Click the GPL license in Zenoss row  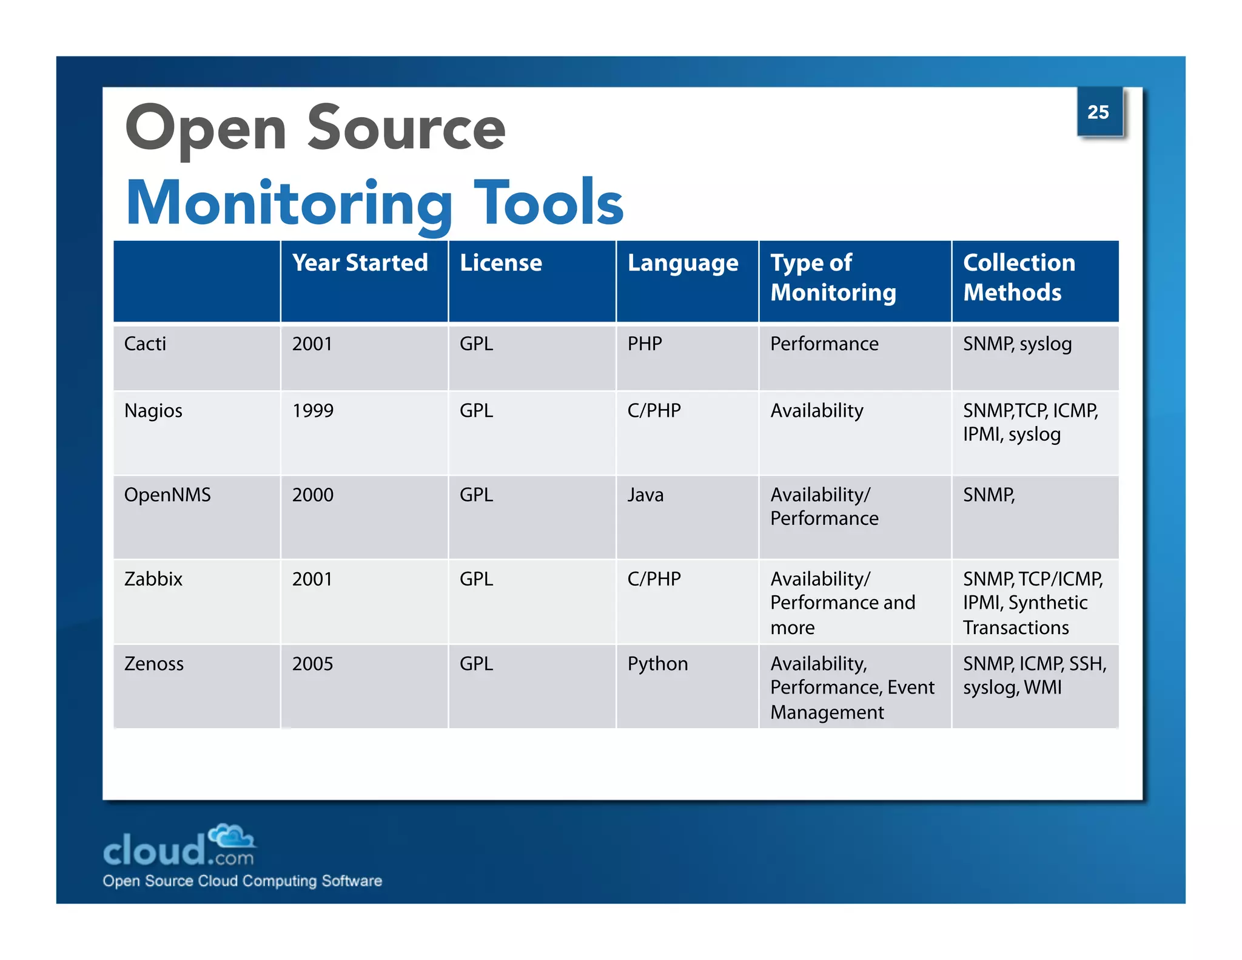coord(476,663)
